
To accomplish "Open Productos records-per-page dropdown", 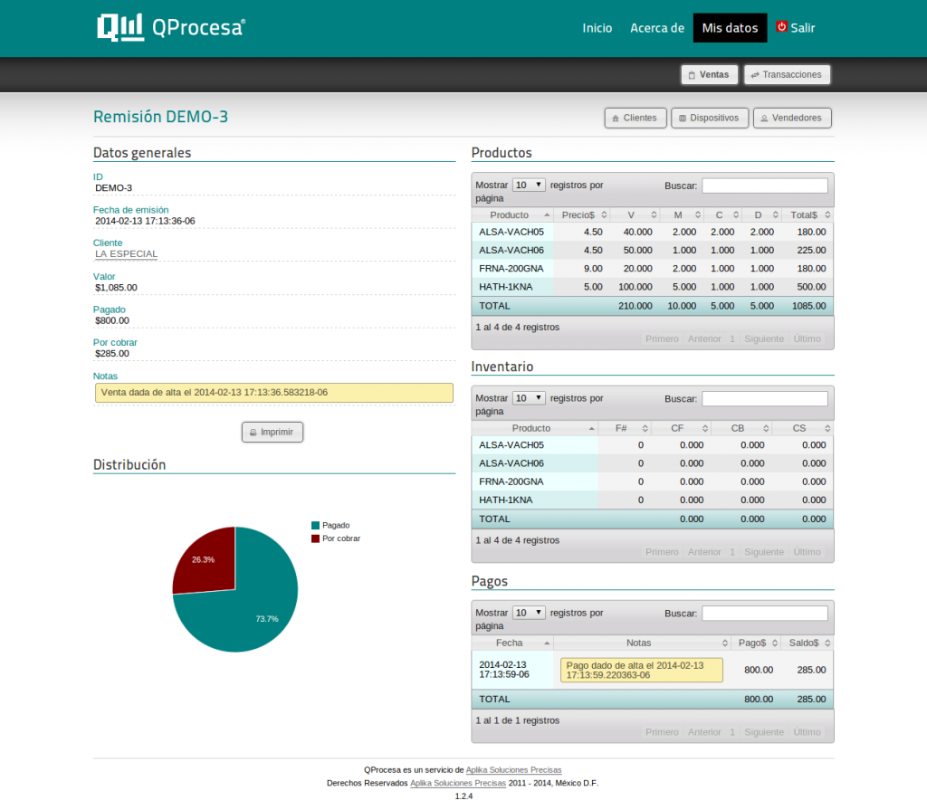I will point(529,185).
